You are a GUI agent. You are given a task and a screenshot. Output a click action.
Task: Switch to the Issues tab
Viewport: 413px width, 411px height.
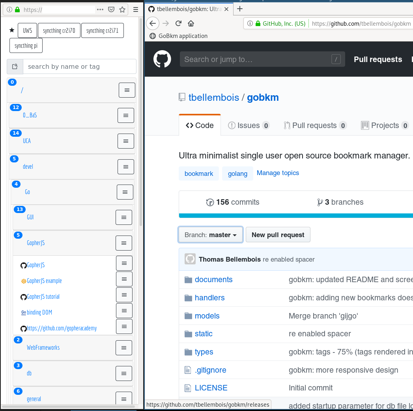tap(249, 125)
